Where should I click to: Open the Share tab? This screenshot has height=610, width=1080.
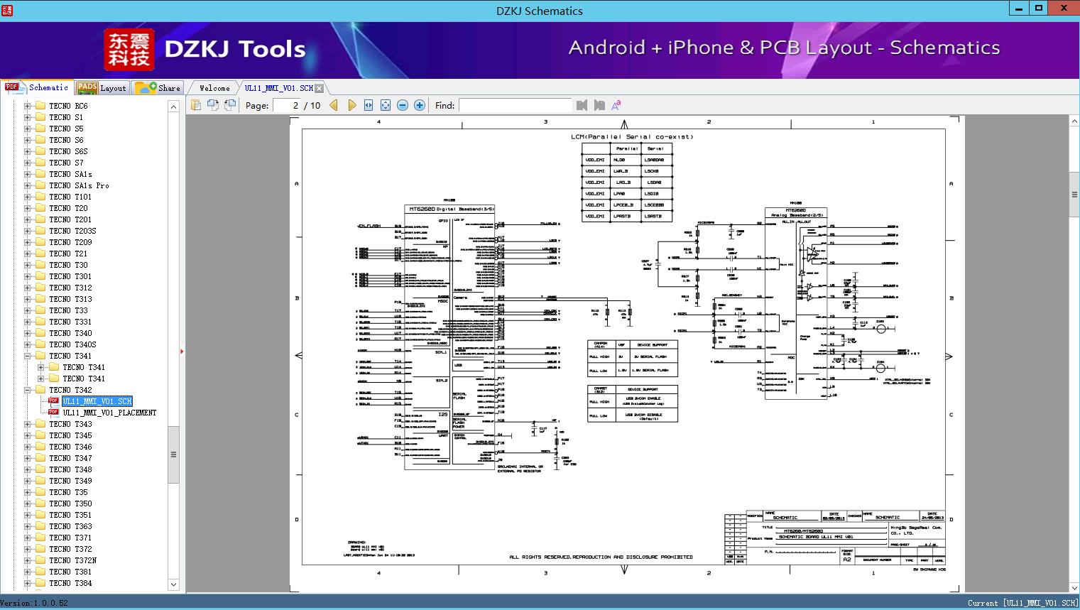(x=158, y=88)
